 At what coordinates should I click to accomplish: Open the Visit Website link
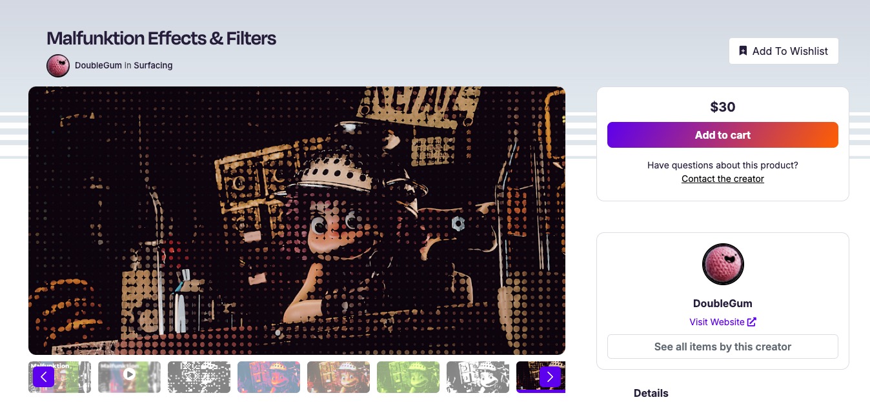coord(716,322)
